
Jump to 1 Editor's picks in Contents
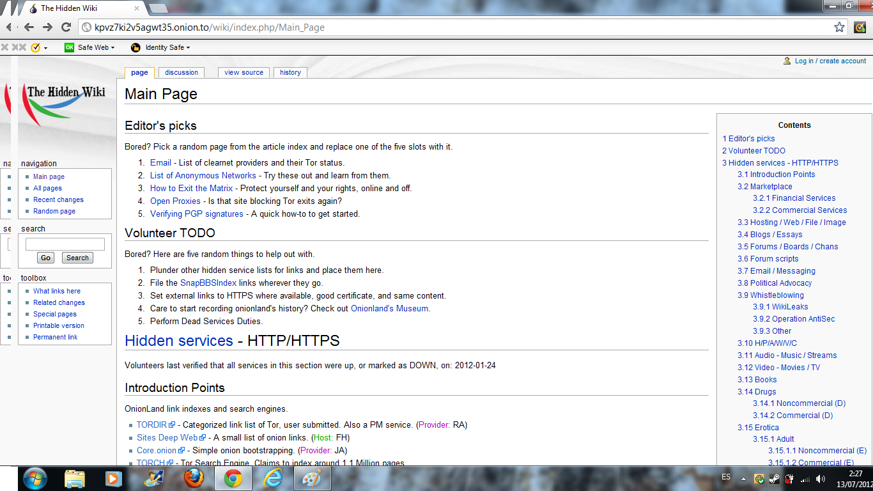748,138
